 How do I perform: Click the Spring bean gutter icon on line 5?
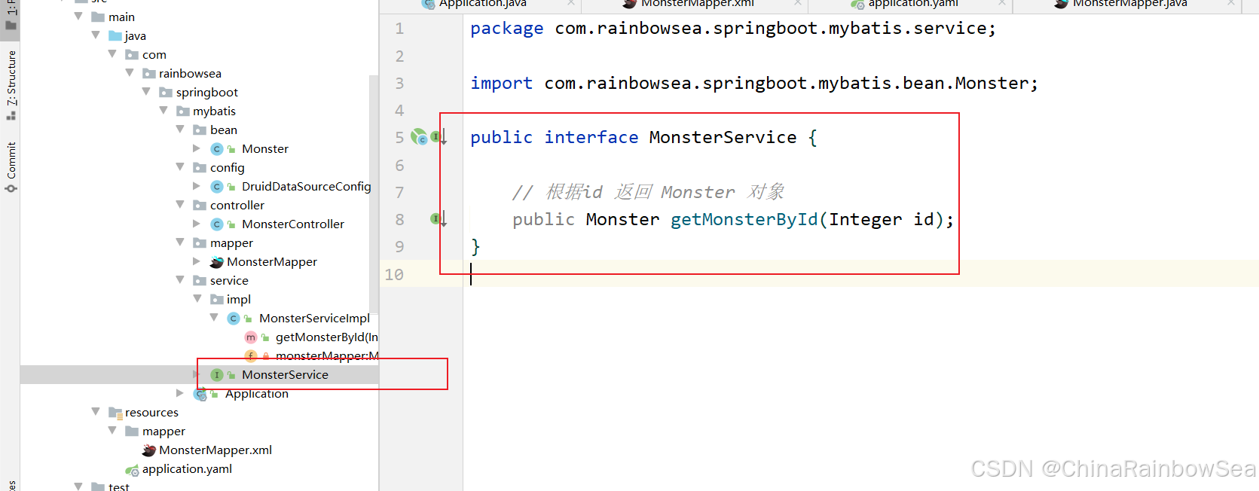(418, 137)
